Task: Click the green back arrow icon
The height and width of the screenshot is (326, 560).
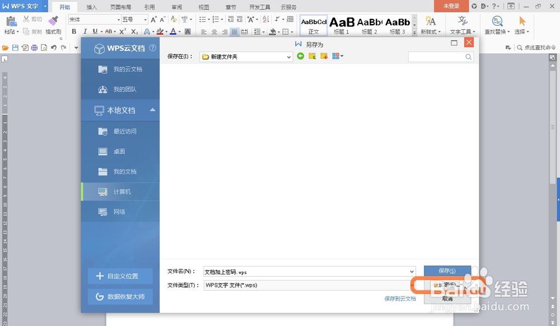Action: click(x=300, y=56)
